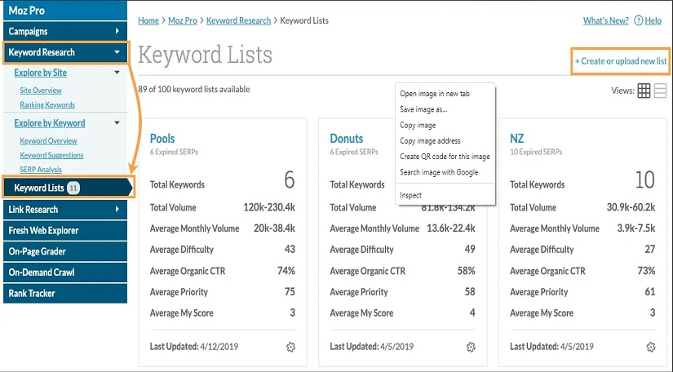673x372 pixels.
Task: Open the Ranking Keywords link
Action: (x=47, y=104)
